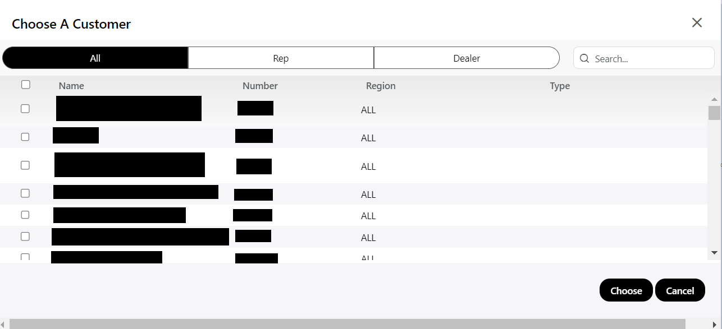Switch to the Dealer tab

(467, 58)
